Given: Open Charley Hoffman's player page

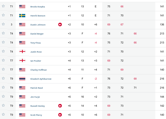Looking at the screenshot, I should 38,70.
